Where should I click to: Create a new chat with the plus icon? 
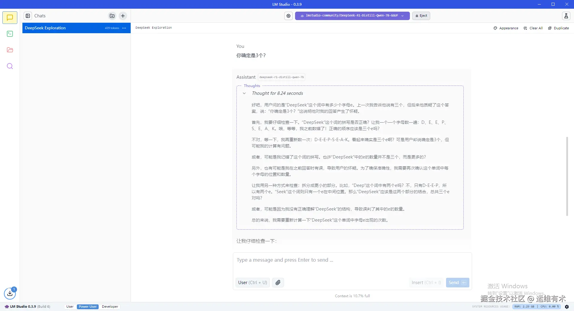pos(123,16)
